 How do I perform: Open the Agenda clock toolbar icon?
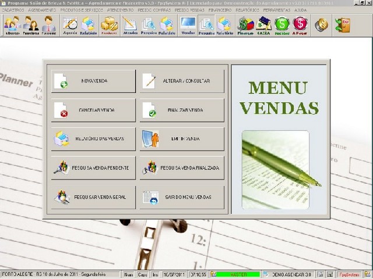(70, 26)
